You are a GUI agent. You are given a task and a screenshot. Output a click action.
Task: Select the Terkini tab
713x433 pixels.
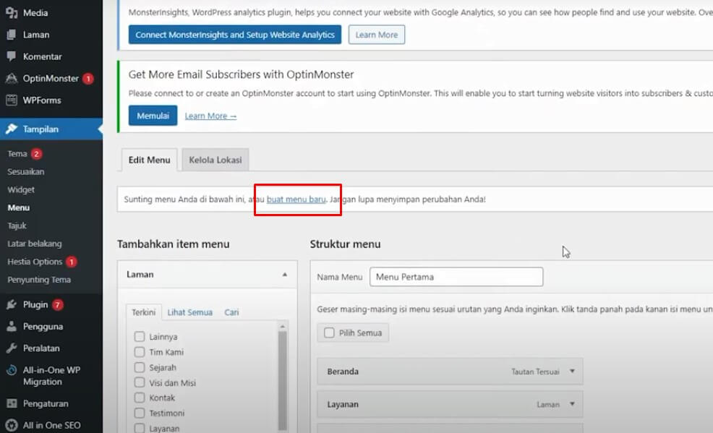coord(144,312)
